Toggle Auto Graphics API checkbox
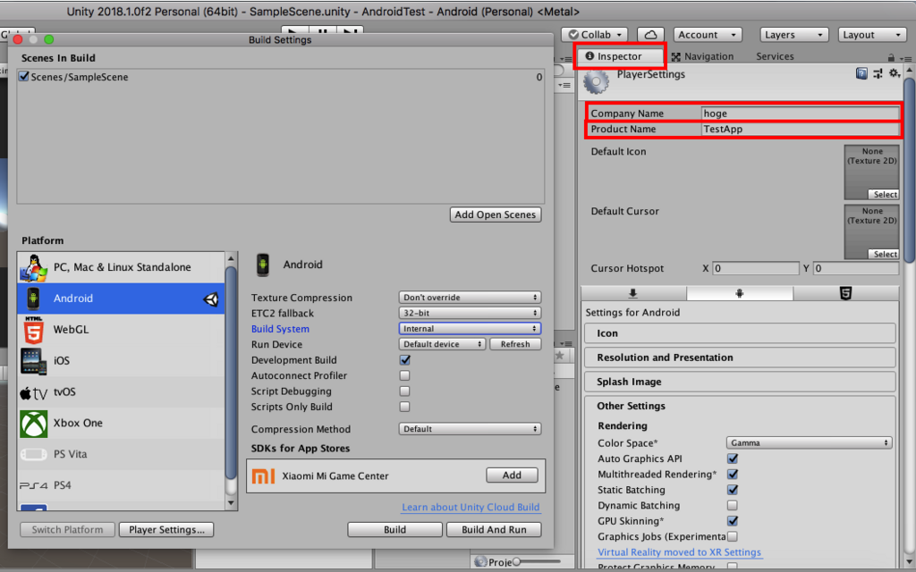The width and height of the screenshot is (916, 572). tap(732, 458)
